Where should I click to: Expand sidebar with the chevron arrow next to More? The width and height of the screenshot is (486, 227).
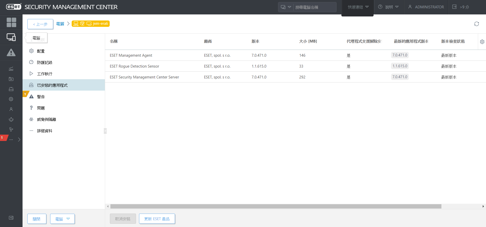tap(19, 139)
